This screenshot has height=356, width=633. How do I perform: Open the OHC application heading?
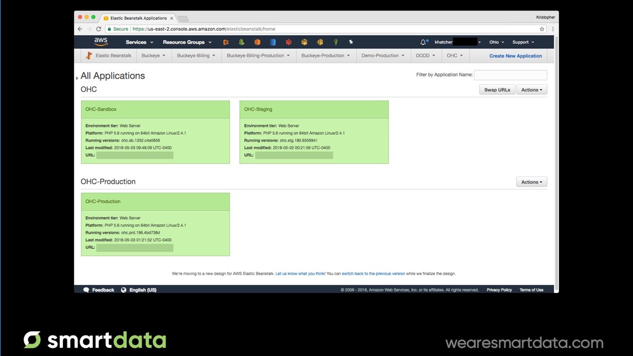(88, 89)
